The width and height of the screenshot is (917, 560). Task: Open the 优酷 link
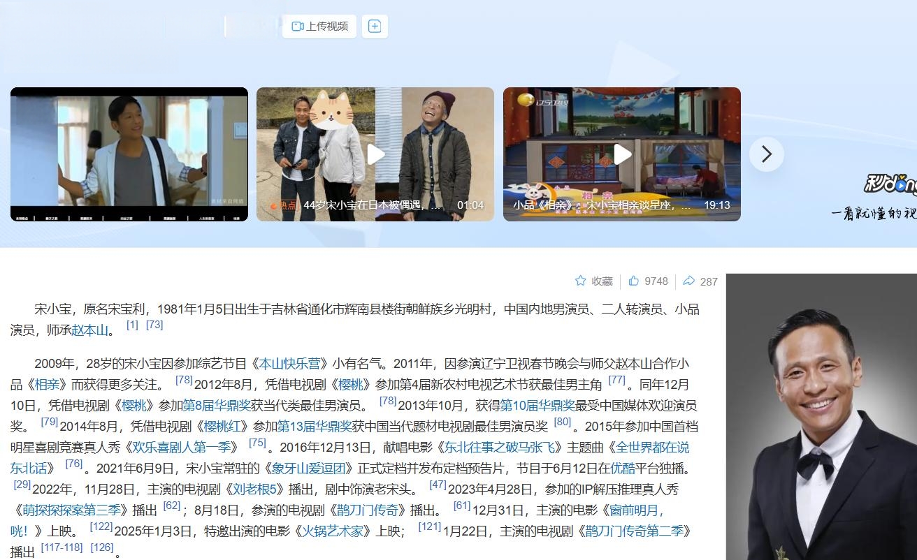pyautogui.click(x=623, y=469)
